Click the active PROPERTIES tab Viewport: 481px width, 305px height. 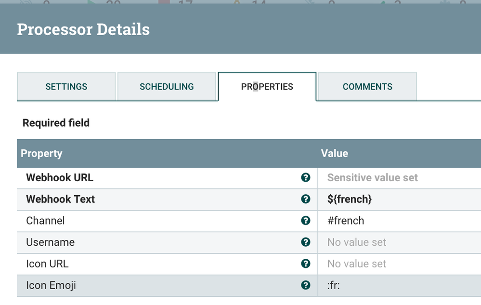click(267, 87)
